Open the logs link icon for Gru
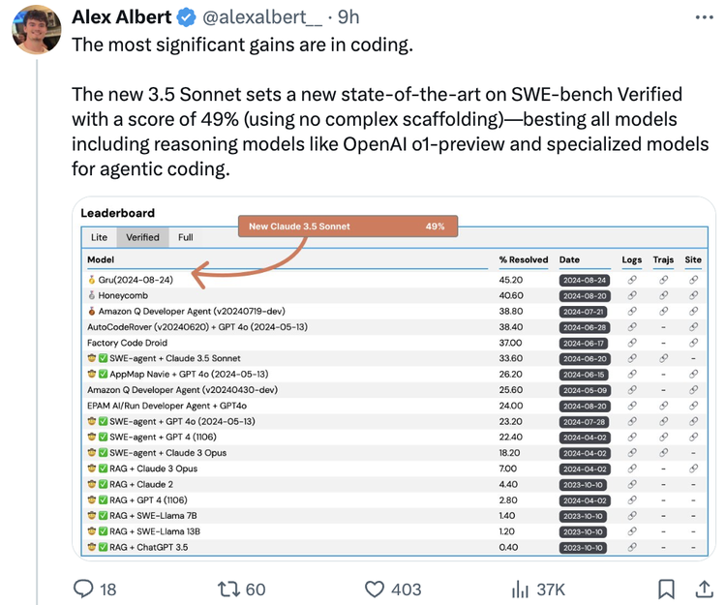Viewport: 726px width, 605px height. tap(631, 280)
